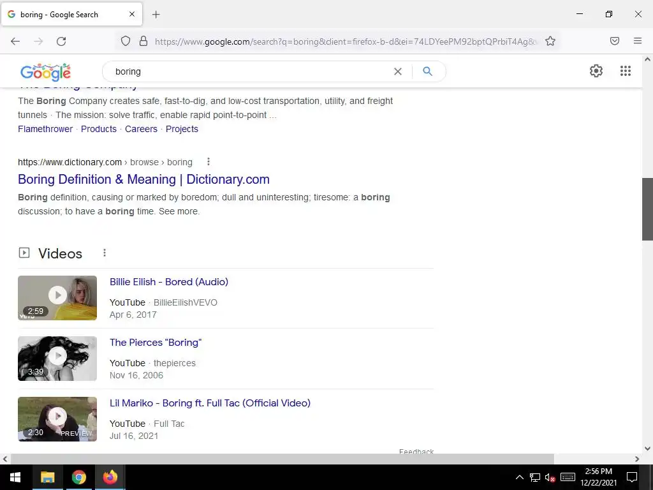Screen dimensions: 653x490
Task: Bookmark this page with the star icon
Action: tap(550, 41)
